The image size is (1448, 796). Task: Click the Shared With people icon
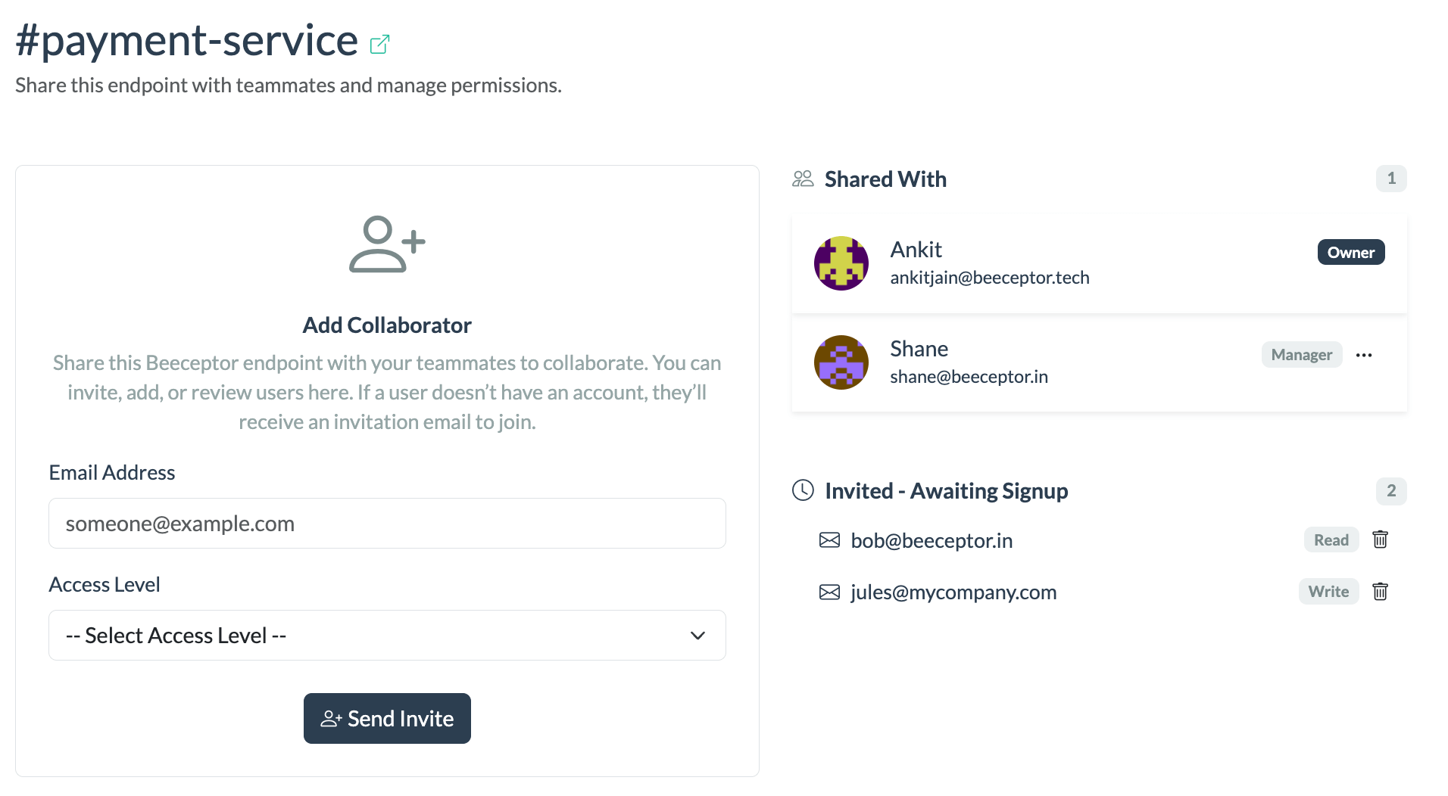pos(803,179)
